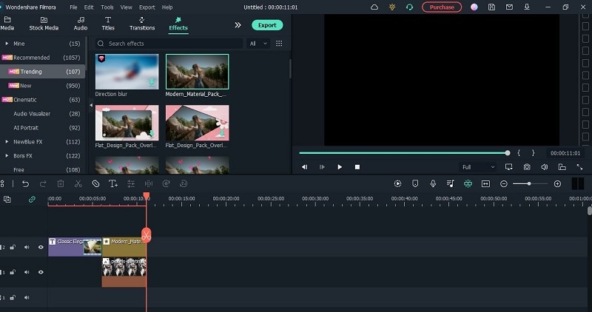Screen dimensions: 592x312
Task: Lock the audio track
Action: tap(13, 297)
